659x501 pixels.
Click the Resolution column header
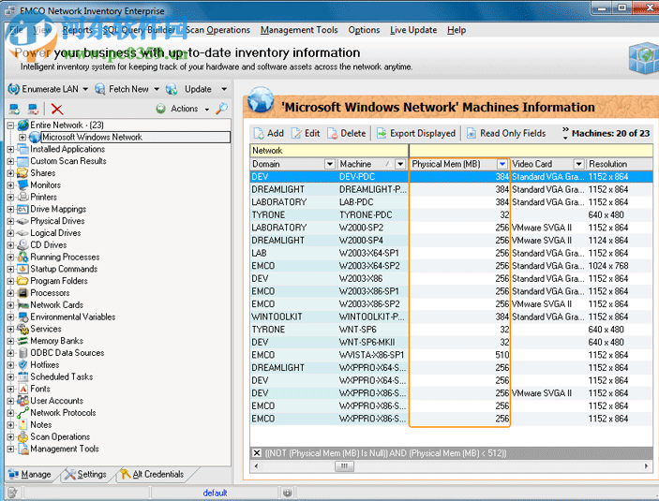tap(620, 164)
